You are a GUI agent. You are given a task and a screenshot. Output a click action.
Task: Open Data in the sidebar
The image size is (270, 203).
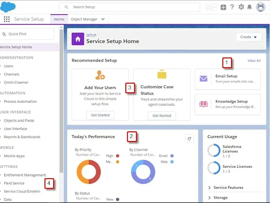(7, 200)
